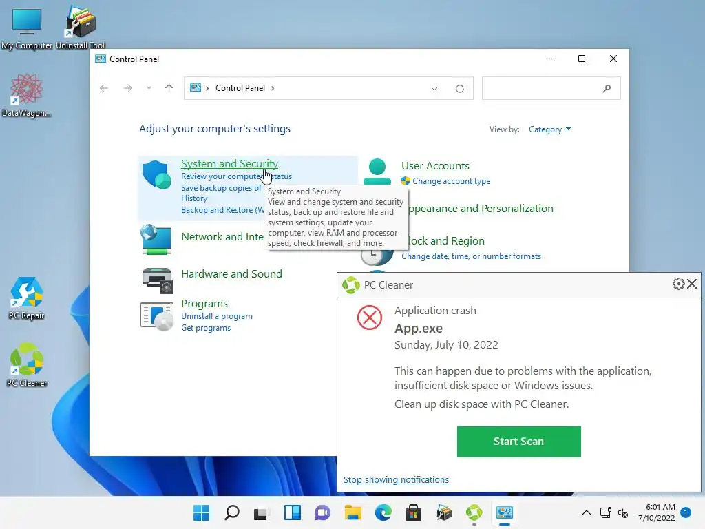Open System and Security category
This screenshot has width=705, height=529.
[x=229, y=164]
